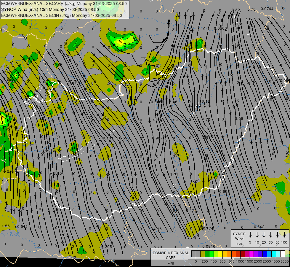
Task: Click the 'J/kg' unit label in legend
Action: point(171,263)
